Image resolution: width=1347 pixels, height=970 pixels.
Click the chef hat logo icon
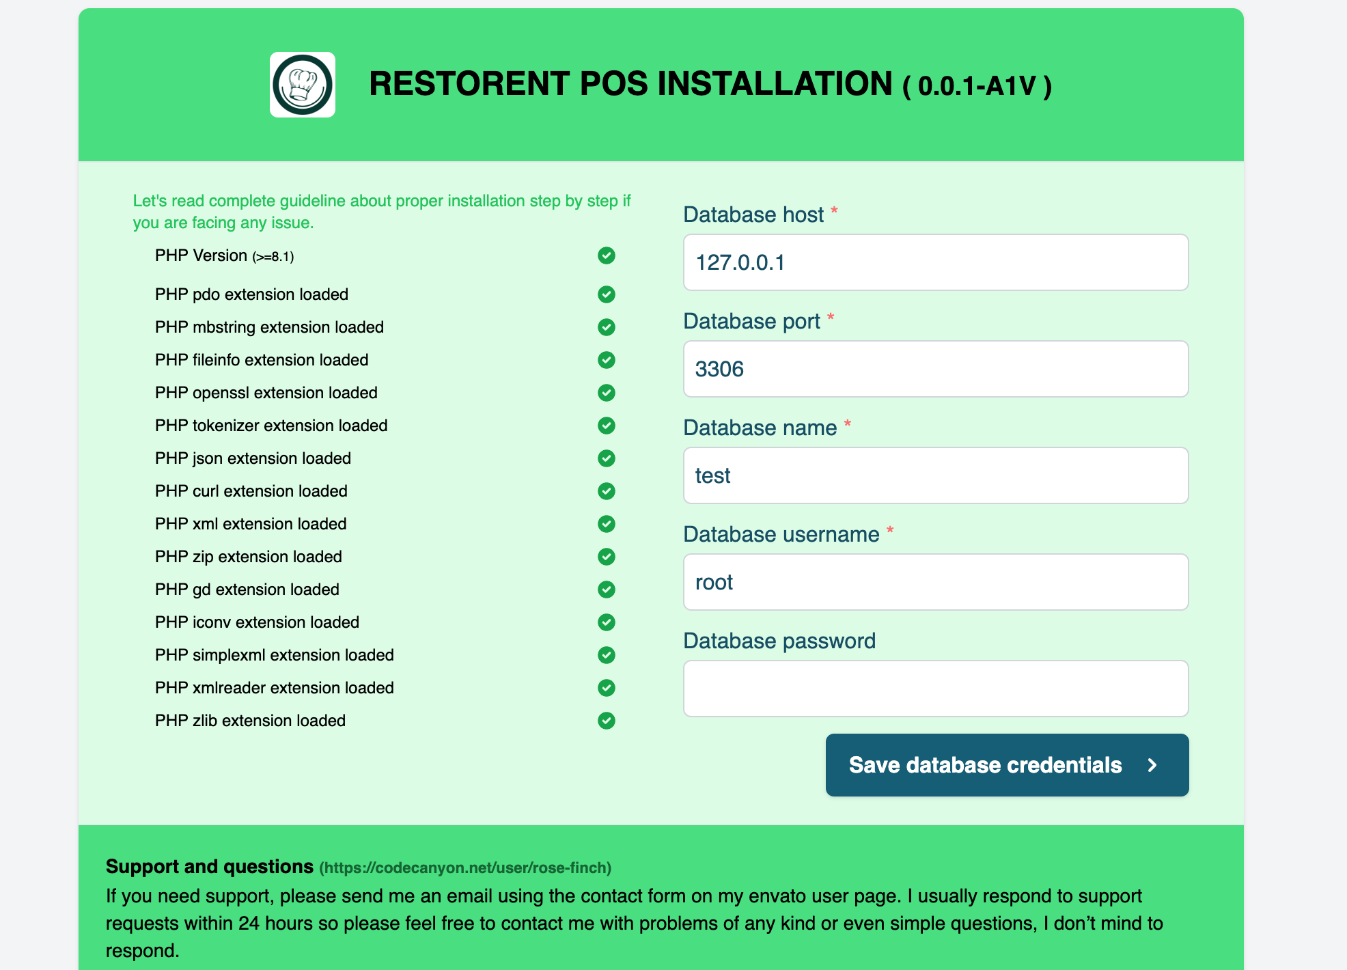click(302, 85)
